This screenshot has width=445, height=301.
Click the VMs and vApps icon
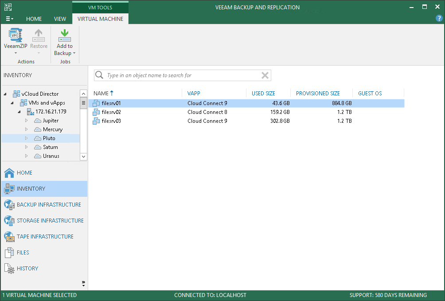pyautogui.click(x=23, y=102)
